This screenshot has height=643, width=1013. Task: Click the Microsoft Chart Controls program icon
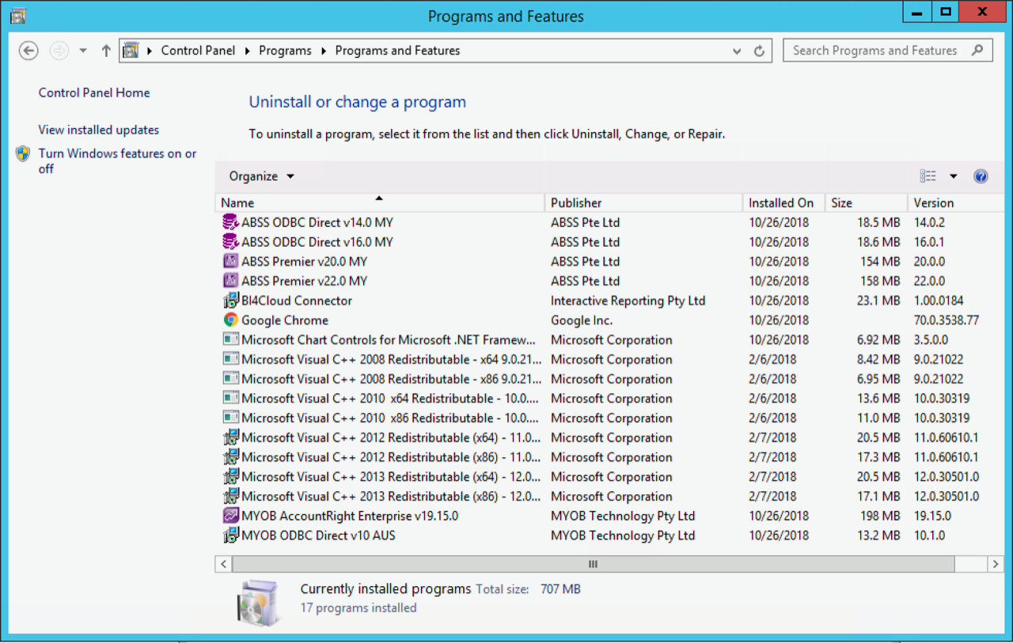pyautogui.click(x=230, y=339)
